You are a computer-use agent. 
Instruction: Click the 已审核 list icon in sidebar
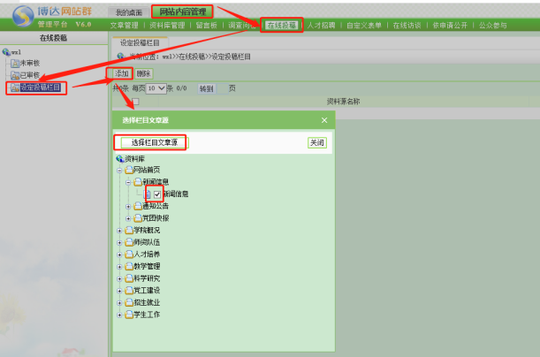(11, 75)
